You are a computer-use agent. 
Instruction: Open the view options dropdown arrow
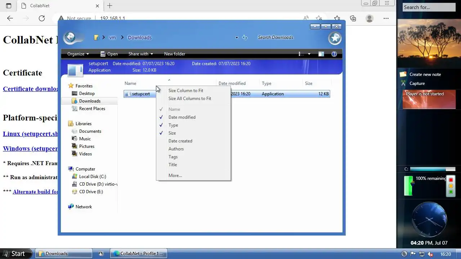(309, 54)
